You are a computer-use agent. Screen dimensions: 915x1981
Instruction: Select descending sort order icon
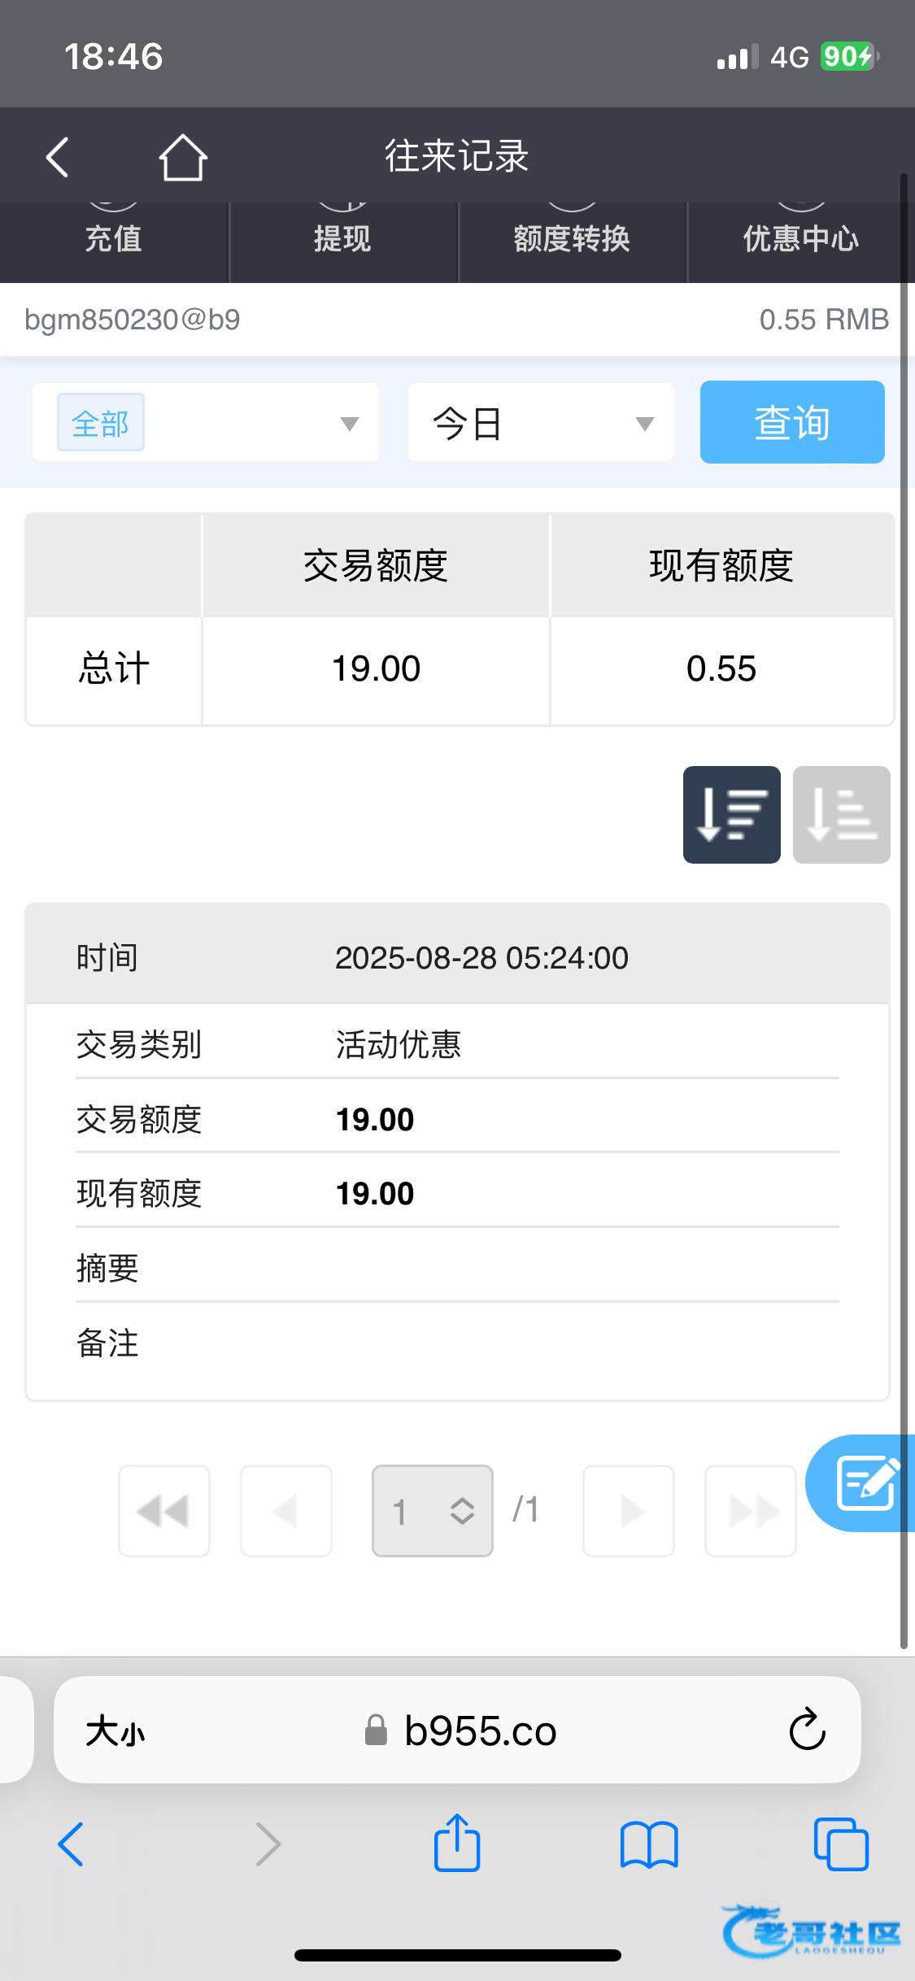click(x=731, y=814)
